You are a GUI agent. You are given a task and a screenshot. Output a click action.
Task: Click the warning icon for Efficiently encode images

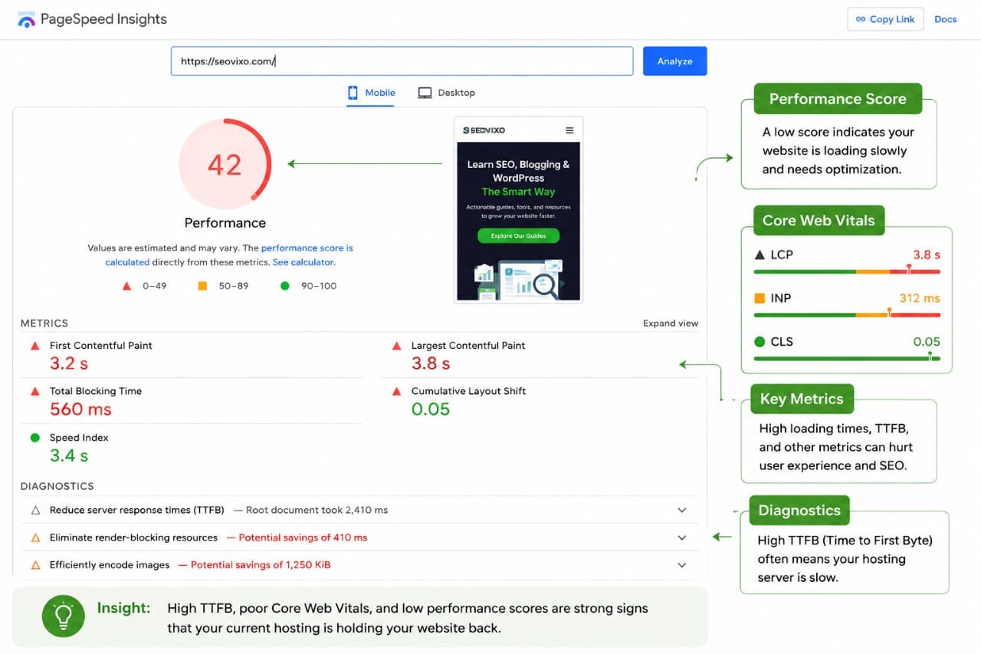click(35, 565)
